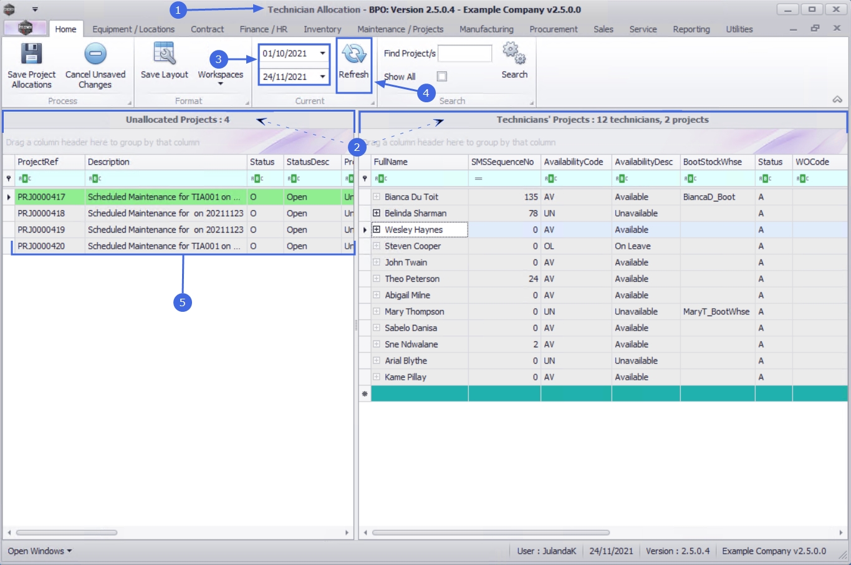
Task: Click the FullName column header
Action: point(420,162)
